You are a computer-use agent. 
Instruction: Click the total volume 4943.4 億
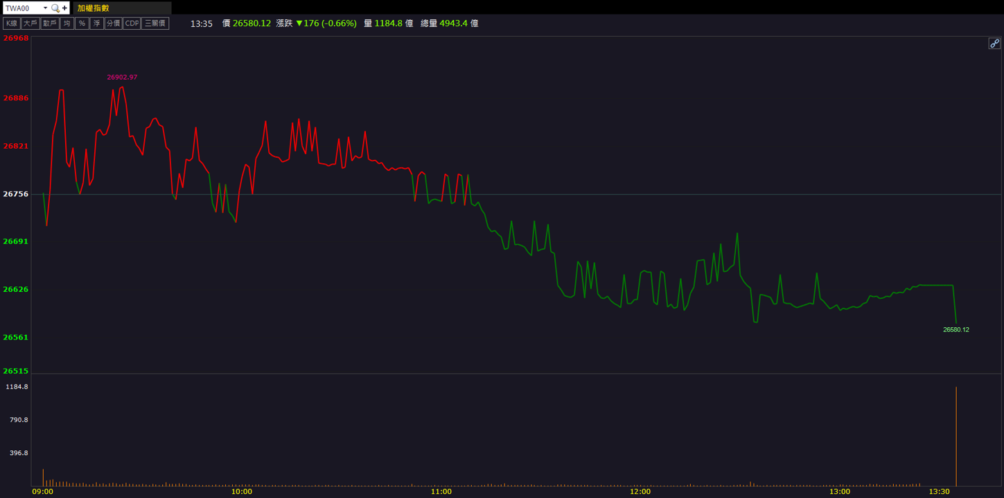point(459,24)
